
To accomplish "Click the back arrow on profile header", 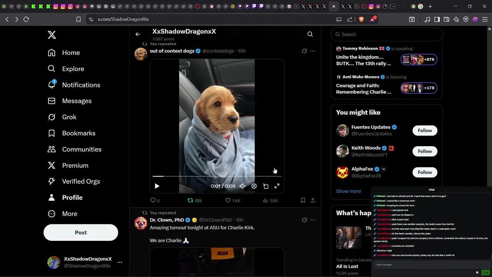I will pyautogui.click(x=138, y=34).
